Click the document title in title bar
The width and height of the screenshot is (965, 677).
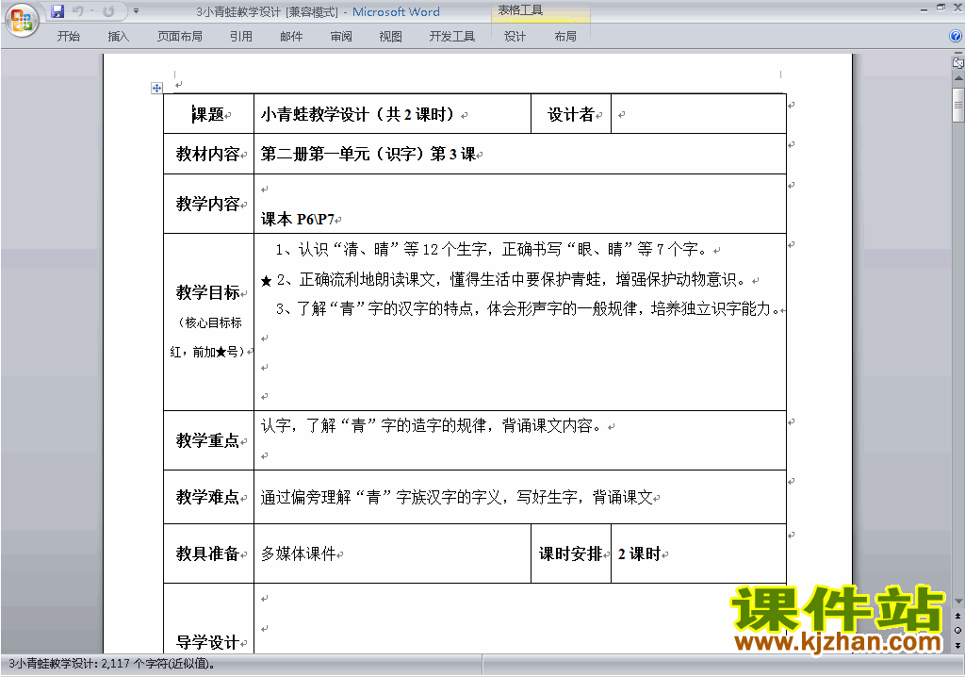click(318, 11)
